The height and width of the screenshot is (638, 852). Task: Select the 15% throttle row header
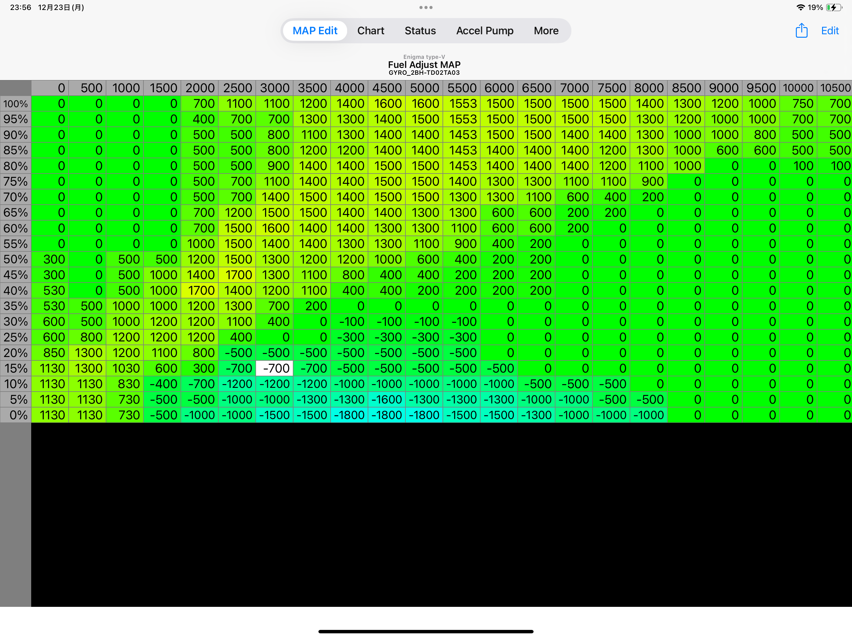pos(15,368)
